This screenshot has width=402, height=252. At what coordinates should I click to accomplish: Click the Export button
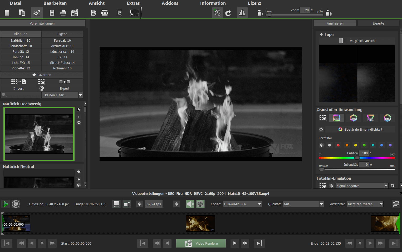(x=65, y=88)
